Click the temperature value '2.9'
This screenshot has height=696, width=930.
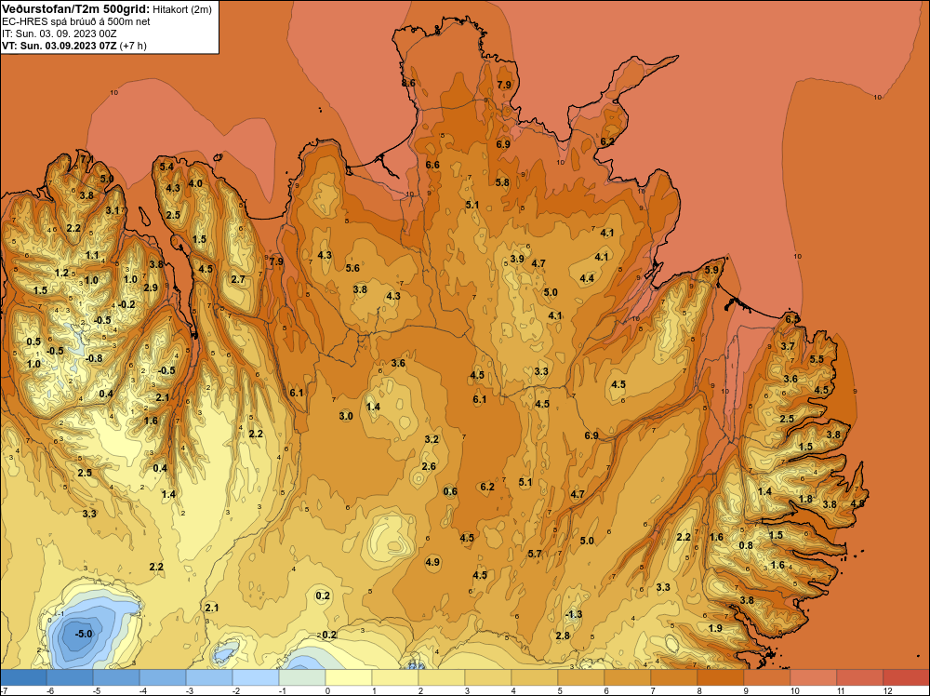click(151, 288)
